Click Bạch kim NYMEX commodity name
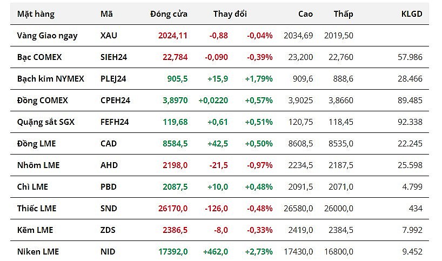Screen dimensions: 442x261 51,79
